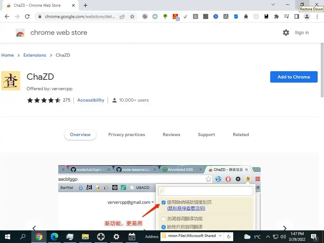Close the ChaZD browser tab
This screenshot has width=324, height=243.
coord(73,5)
